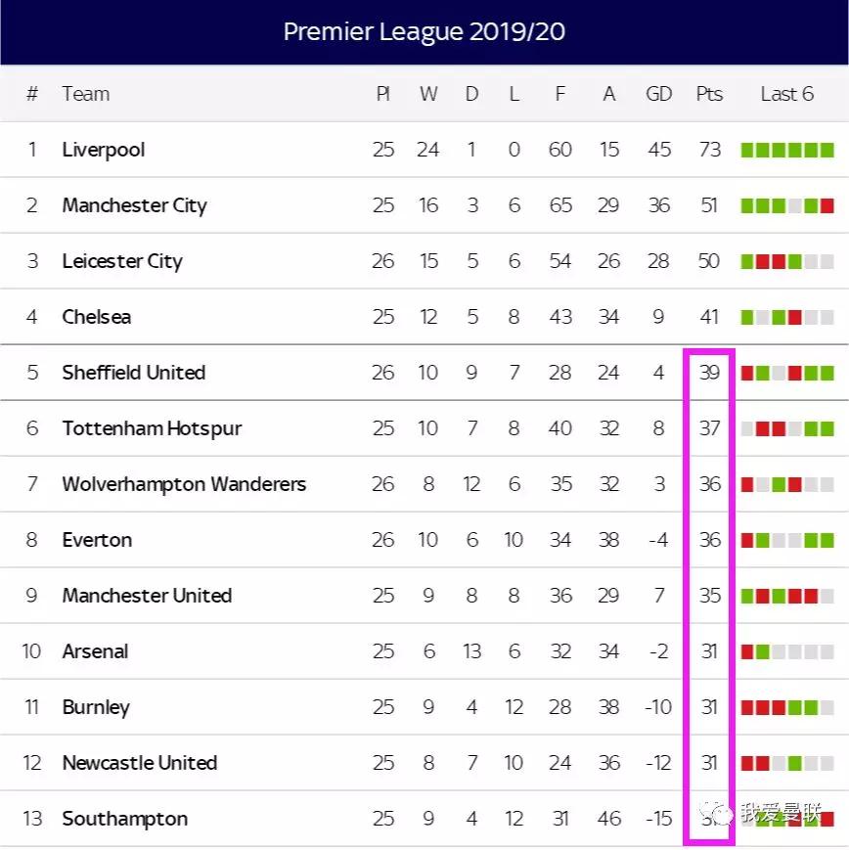Open the Liverpool team link
The height and width of the screenshot is (850, 849).
(104, 150)
